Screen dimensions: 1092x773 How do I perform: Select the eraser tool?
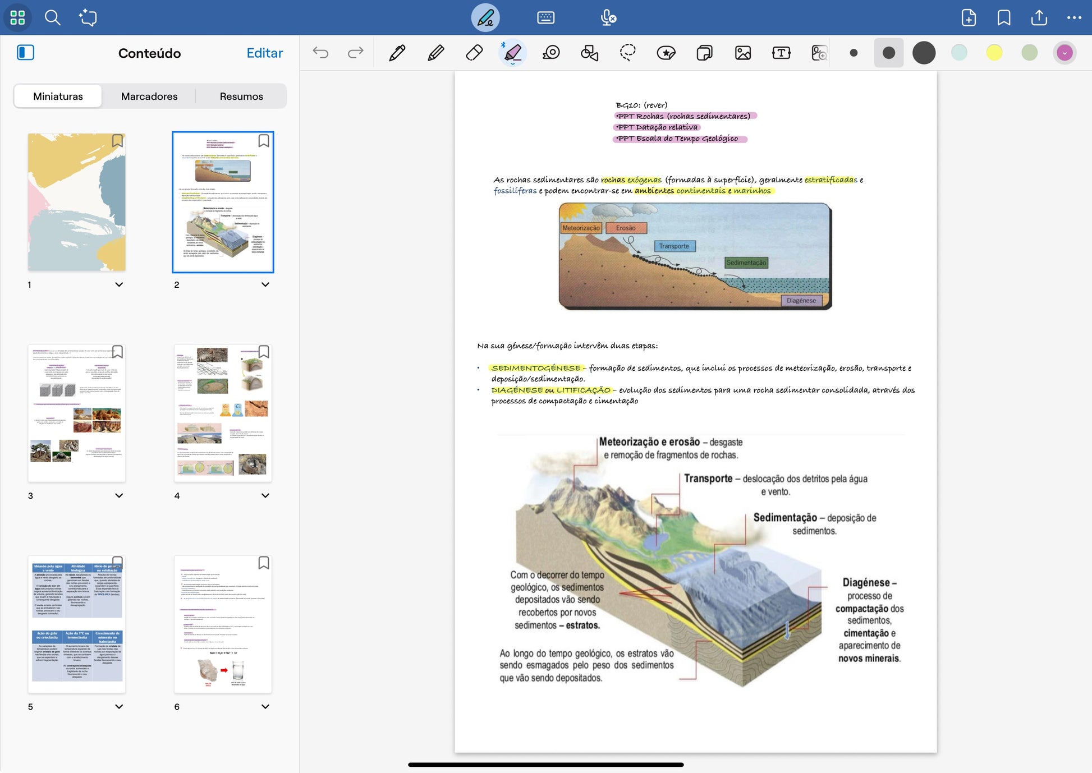click(x=474, y=53)
